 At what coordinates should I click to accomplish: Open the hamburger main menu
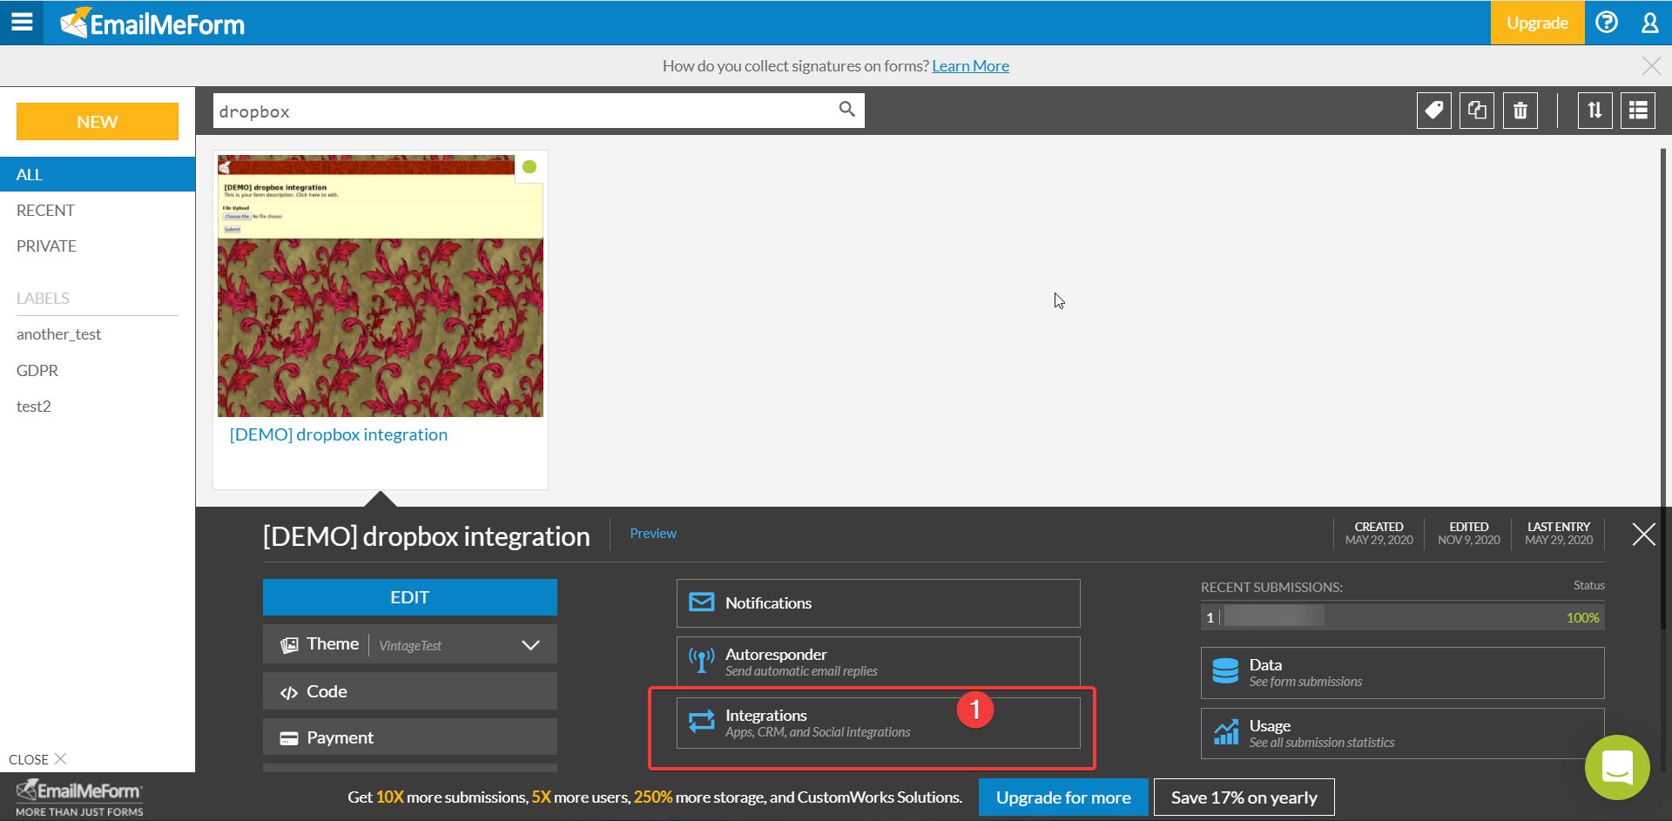tap(22, 23)
